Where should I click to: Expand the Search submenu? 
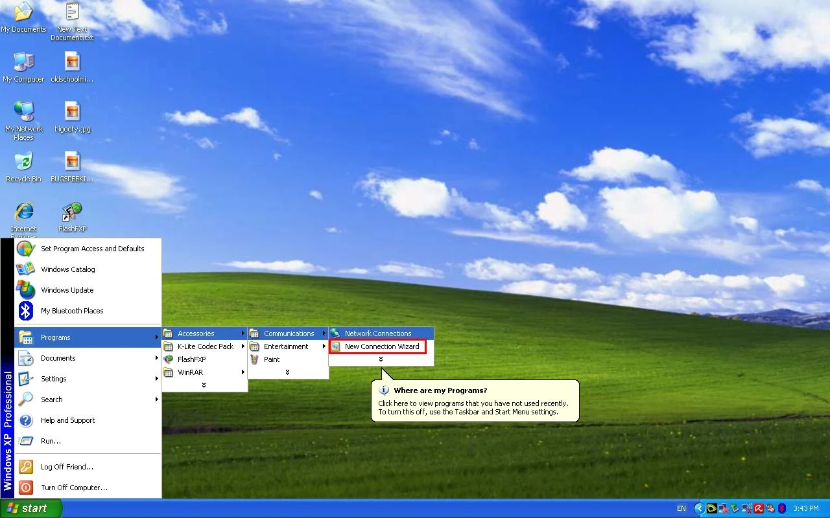click(88, 400)
